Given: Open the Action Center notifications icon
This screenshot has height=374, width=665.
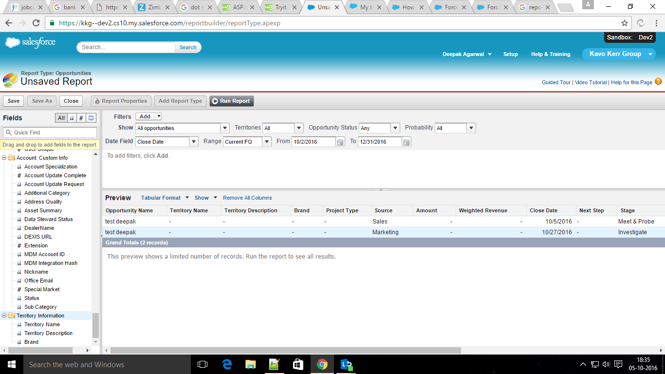Looking at the screenshot, I should click(618, 364).
